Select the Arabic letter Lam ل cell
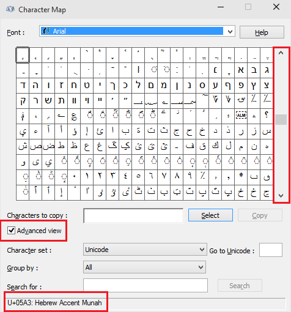Image resolution: width=291 pixels, height=312 pixels. tap(228, 147)
